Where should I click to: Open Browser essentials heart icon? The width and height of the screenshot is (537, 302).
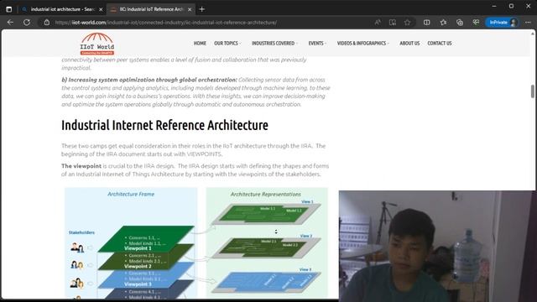[476, 23]
